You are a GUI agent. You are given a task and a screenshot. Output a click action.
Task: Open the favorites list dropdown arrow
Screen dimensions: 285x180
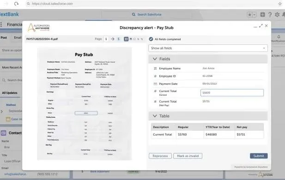coord(255,14)
